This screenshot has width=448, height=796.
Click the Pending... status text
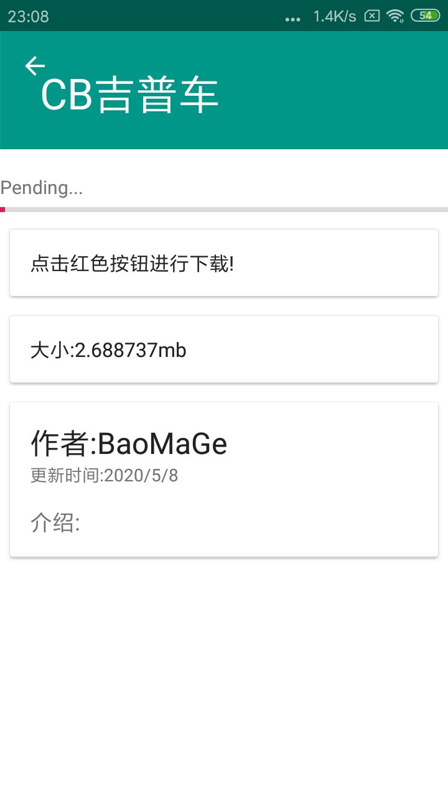[x=42, y=187]
